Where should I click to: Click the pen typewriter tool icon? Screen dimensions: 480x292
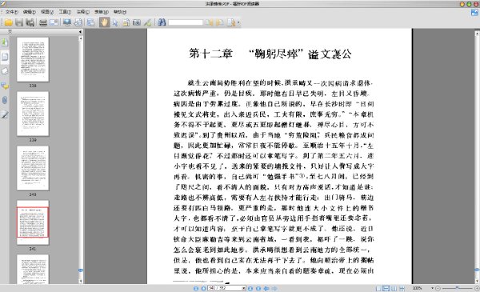tap(147, 22)
